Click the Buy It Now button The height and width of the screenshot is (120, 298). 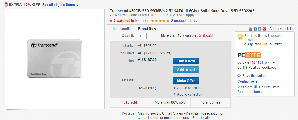(x=186, y=61)
